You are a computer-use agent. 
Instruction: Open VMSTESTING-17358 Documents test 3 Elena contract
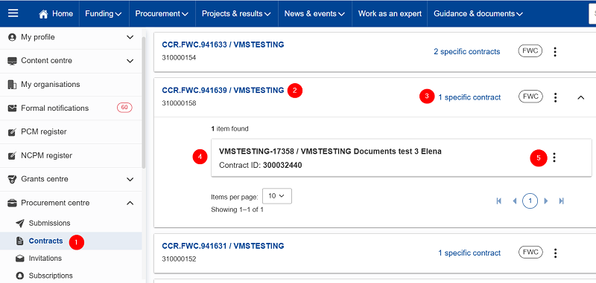pos(330,152)
